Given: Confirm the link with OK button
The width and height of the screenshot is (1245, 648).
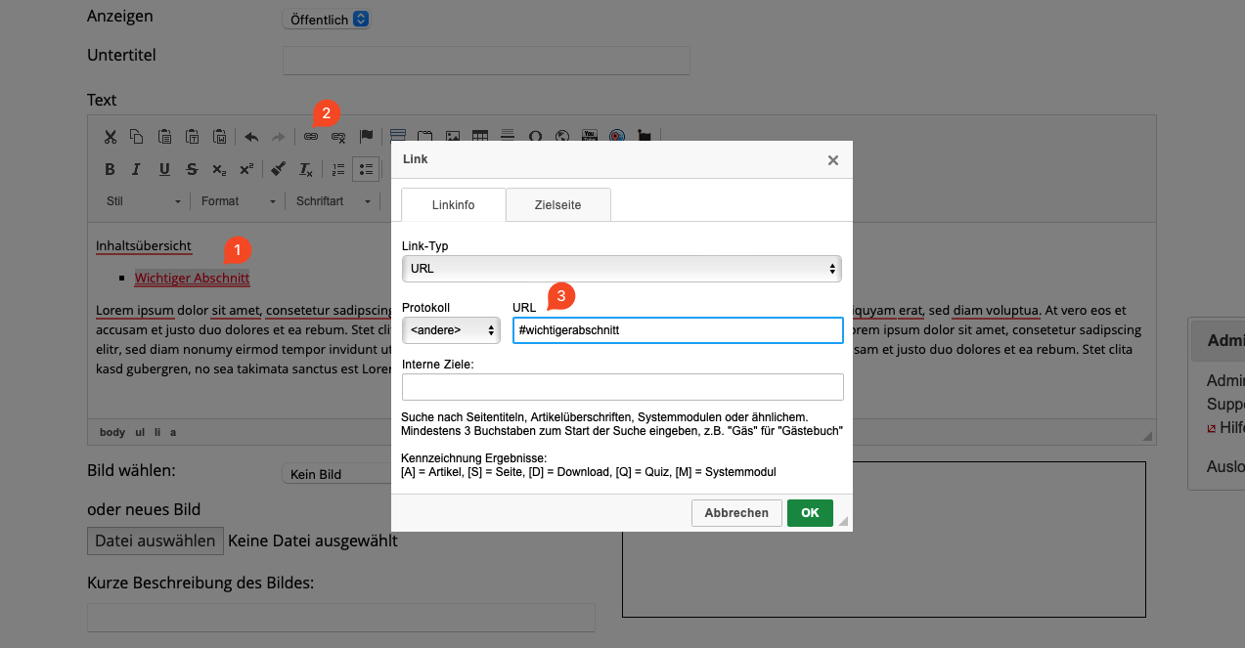Looking at the screenshot, I should [810, 513].
